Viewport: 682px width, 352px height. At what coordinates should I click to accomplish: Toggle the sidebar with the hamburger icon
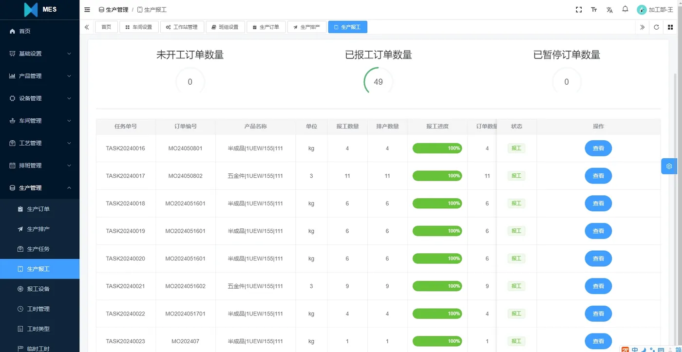(x=87, y=9)
